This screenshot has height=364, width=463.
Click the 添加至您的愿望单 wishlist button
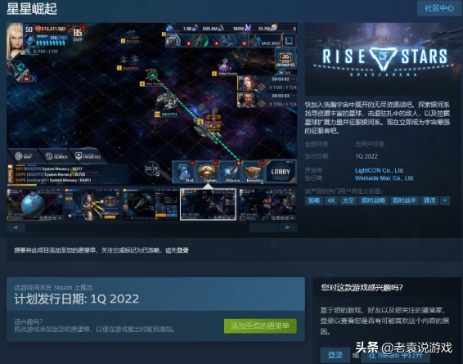click(260, 326)
